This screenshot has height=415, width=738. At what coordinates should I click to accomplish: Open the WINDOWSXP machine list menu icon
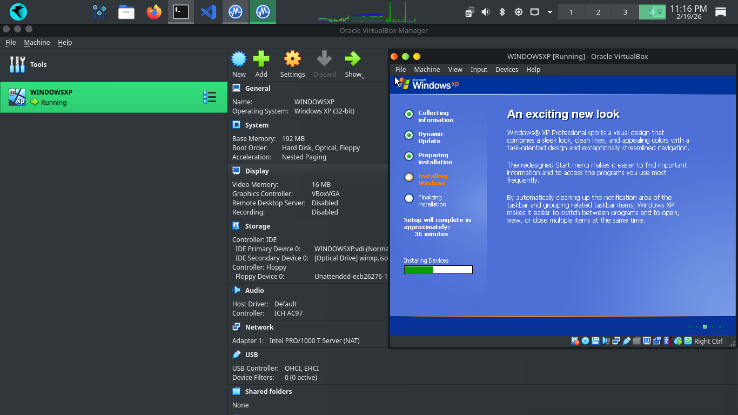209,97
